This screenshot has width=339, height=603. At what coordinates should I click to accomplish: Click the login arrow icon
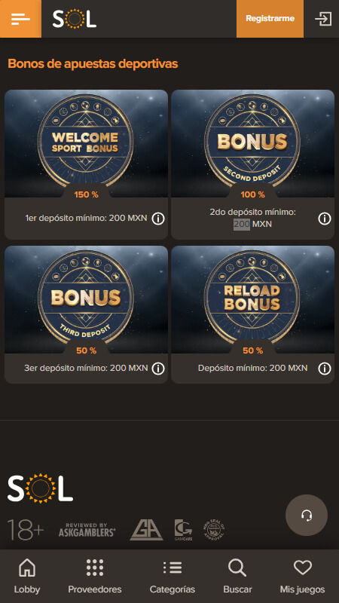[323, 19]
